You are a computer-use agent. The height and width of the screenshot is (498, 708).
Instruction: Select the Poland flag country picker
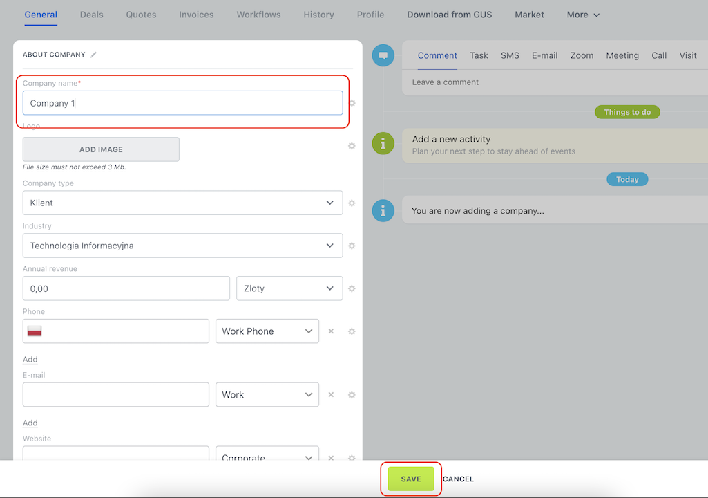pyautogui.click(x=35, y=331)
